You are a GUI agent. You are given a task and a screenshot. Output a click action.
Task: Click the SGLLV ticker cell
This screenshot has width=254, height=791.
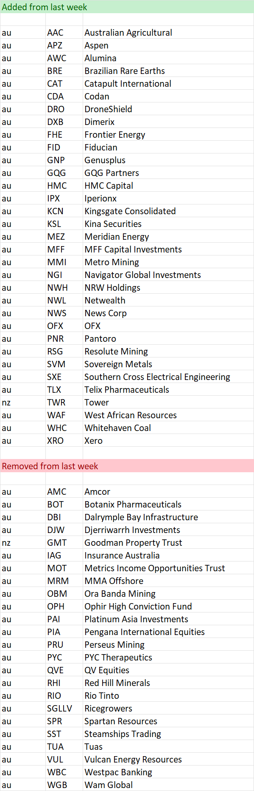64,708
